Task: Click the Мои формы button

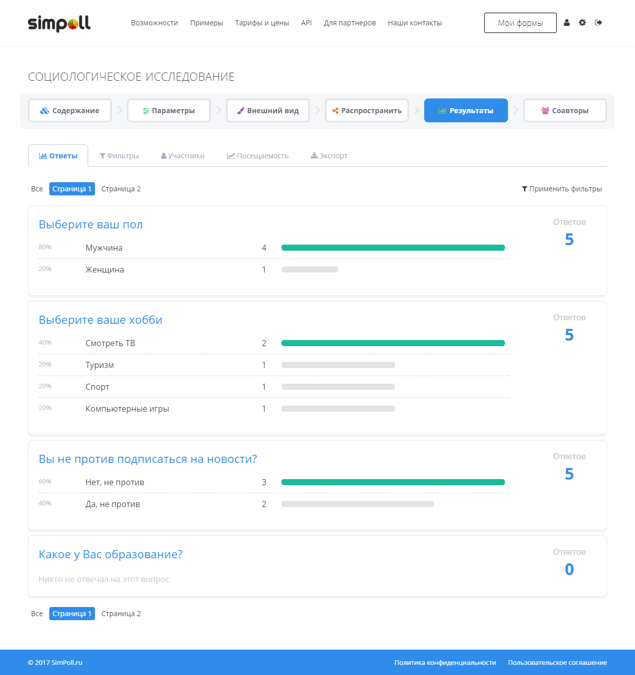Action: coord(520,23)
